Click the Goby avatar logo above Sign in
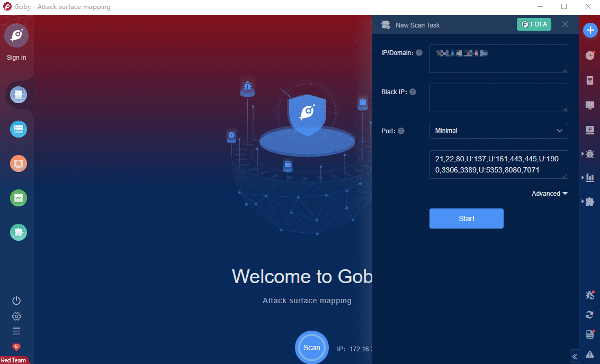 pyautogui.click(x=16, y=35)
